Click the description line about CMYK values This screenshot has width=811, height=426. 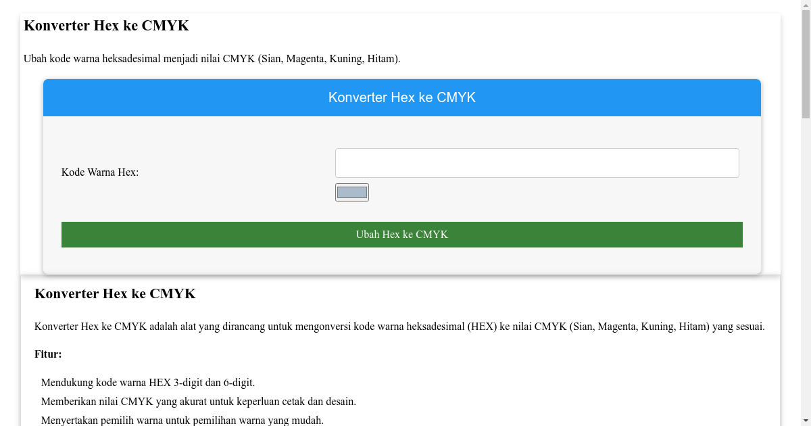click(400, 326)
